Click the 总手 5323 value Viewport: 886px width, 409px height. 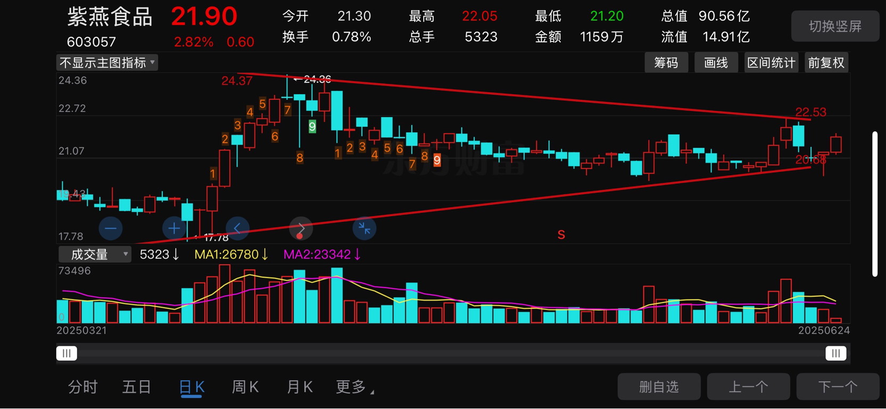[481, 37]
